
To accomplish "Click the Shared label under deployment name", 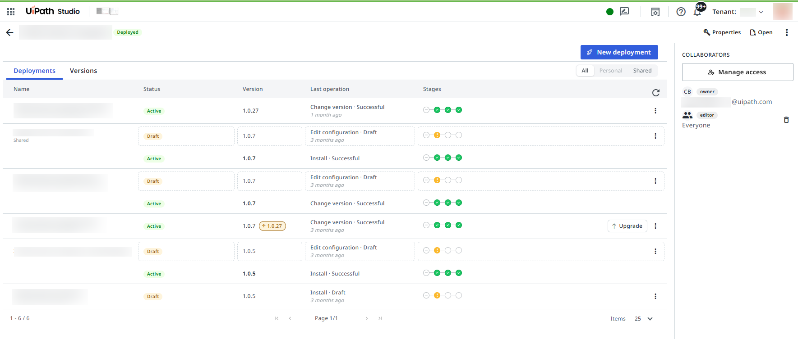I will (21, 140).
